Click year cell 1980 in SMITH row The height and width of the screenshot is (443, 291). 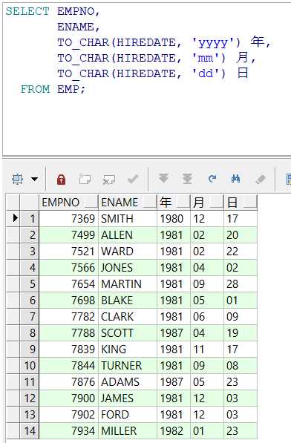(x=174, y=219)
